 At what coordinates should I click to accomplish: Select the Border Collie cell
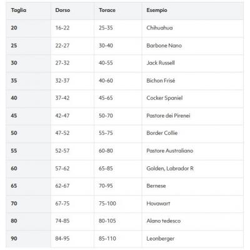pyautogui.click(x=162, y=133)
